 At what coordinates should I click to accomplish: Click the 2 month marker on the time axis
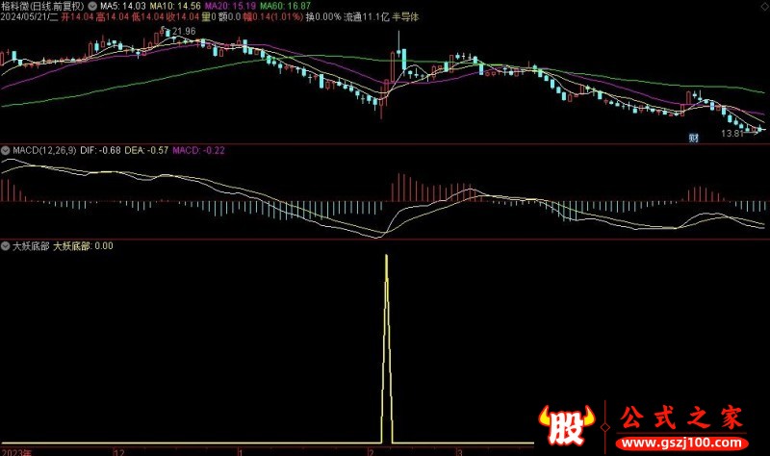(x=372, y=452)
